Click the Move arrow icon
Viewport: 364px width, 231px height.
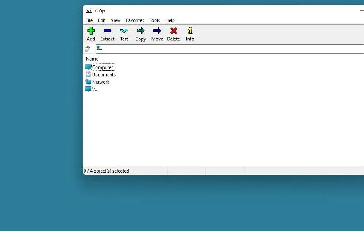(x=157, y=31)
